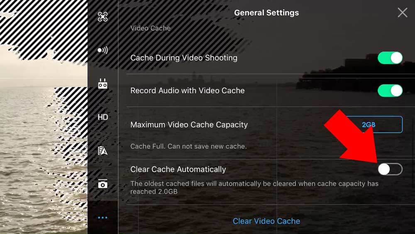Tap the Record Audio with Video Cache label
Screen dimensions: 415x234
[x=188, y=91]
